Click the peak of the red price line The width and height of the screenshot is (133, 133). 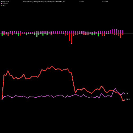pos(52,66)
